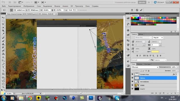Open the Regular font style dropdown
Screen dimensions: 180x101
[162, 38]
